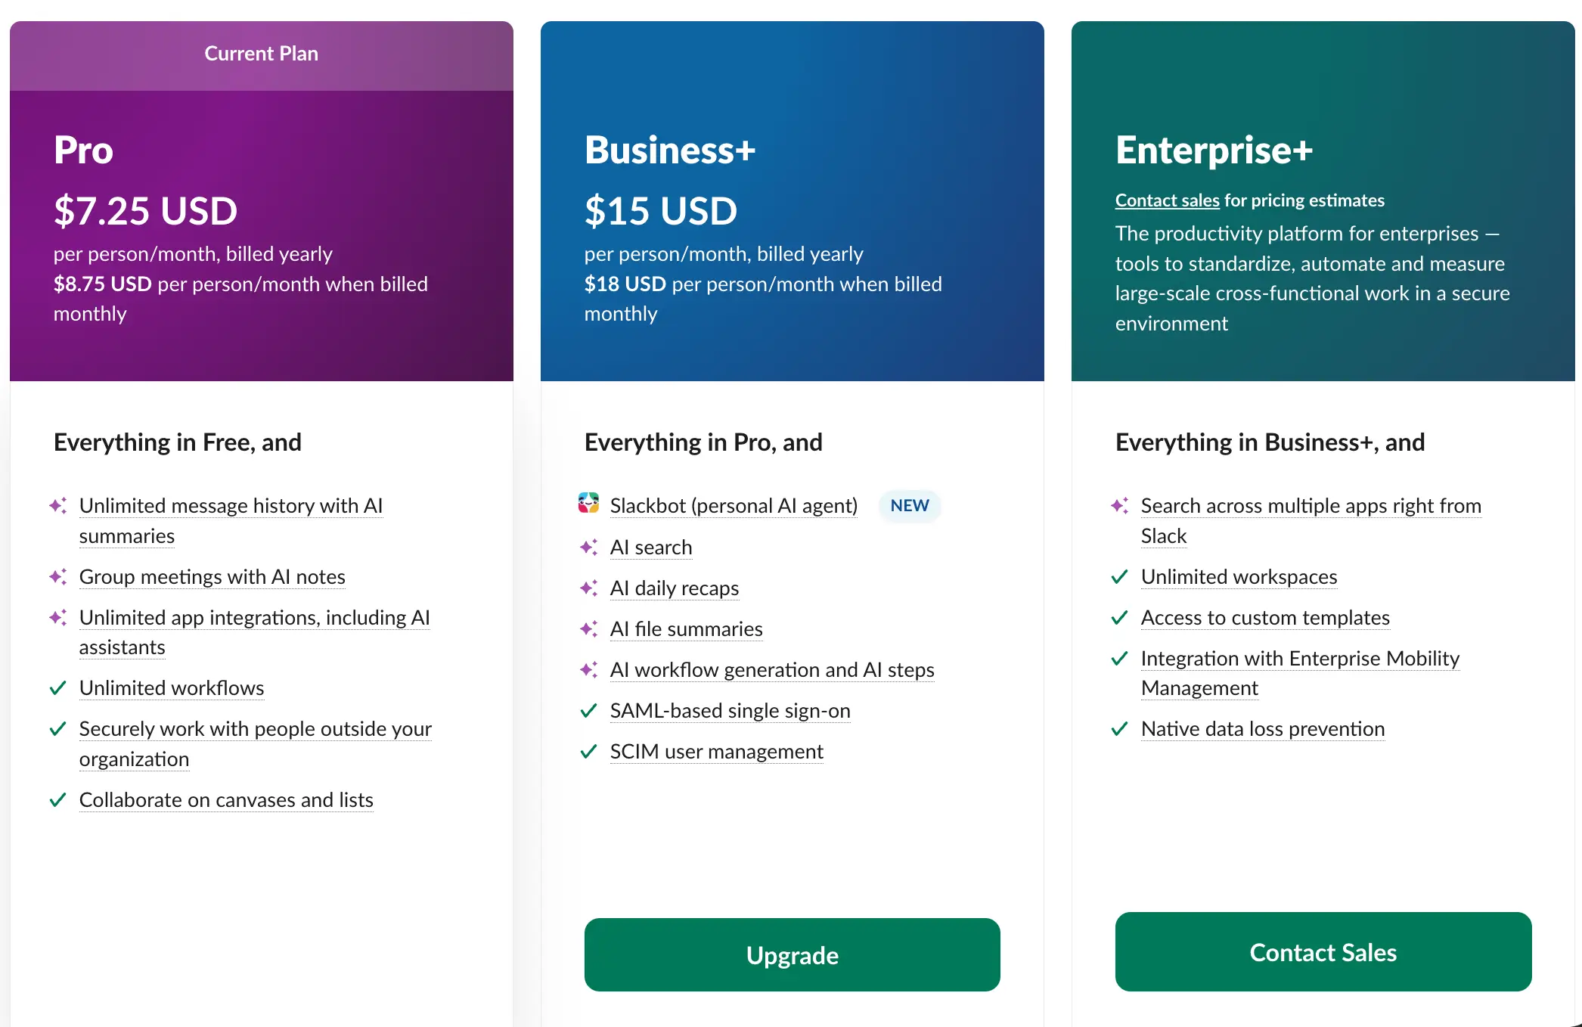Click the sparkle icon beside AI search
The width and height of the screenshot is (1582, 1027).
pos(589,546)
